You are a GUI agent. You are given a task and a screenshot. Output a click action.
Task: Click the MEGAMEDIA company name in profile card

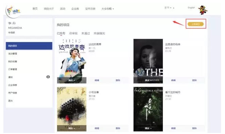(x=15, y=28)
